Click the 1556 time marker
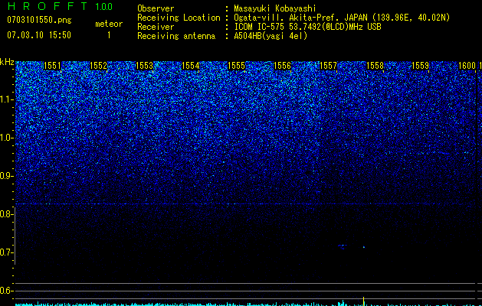 (x=282, y=66)
